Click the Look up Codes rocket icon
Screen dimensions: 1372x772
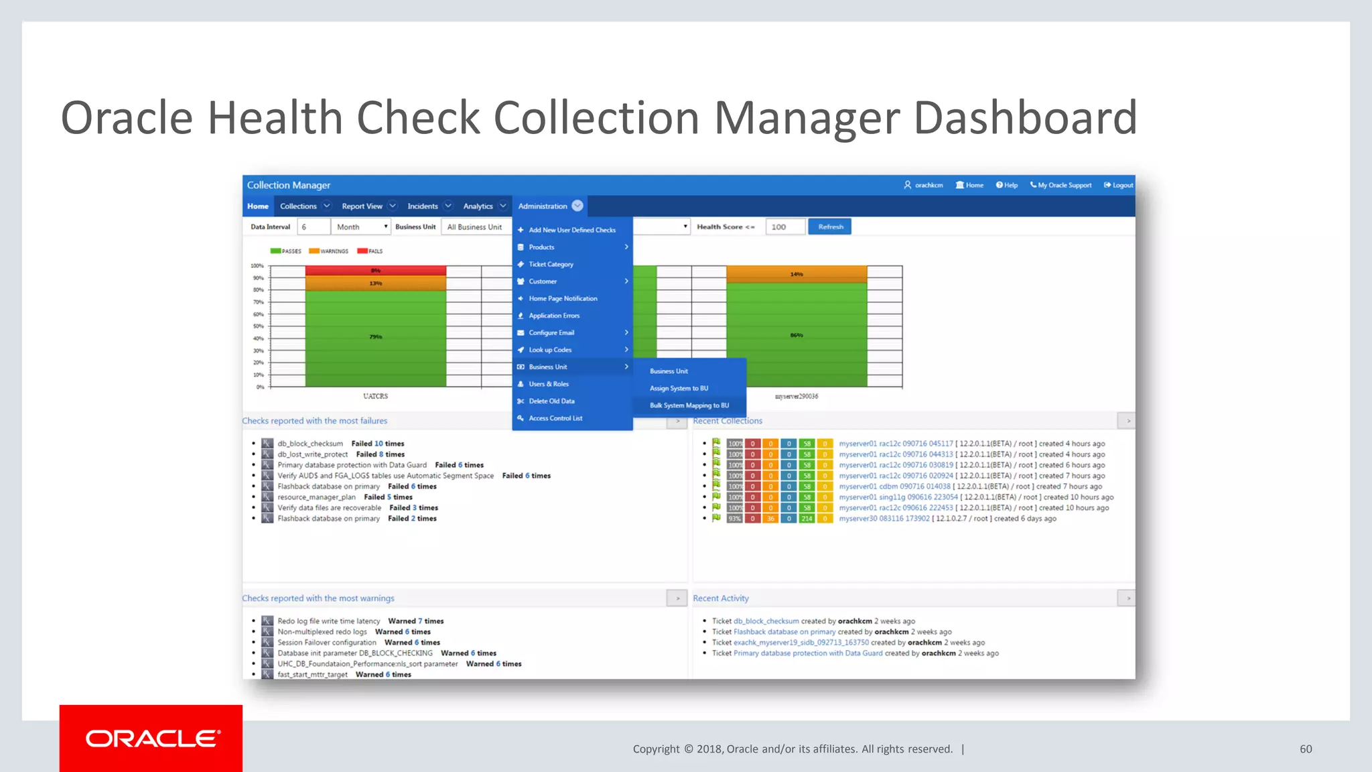(521, 350)
